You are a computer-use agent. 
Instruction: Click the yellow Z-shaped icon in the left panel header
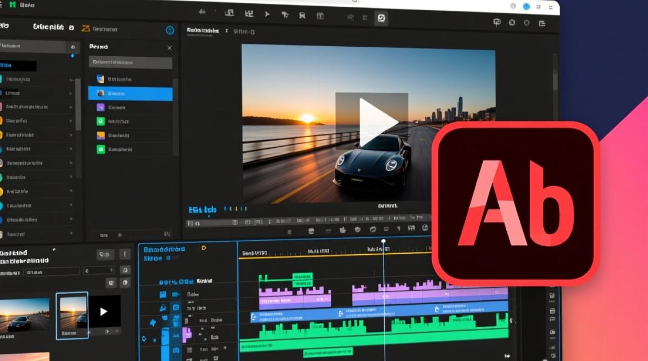86,28
